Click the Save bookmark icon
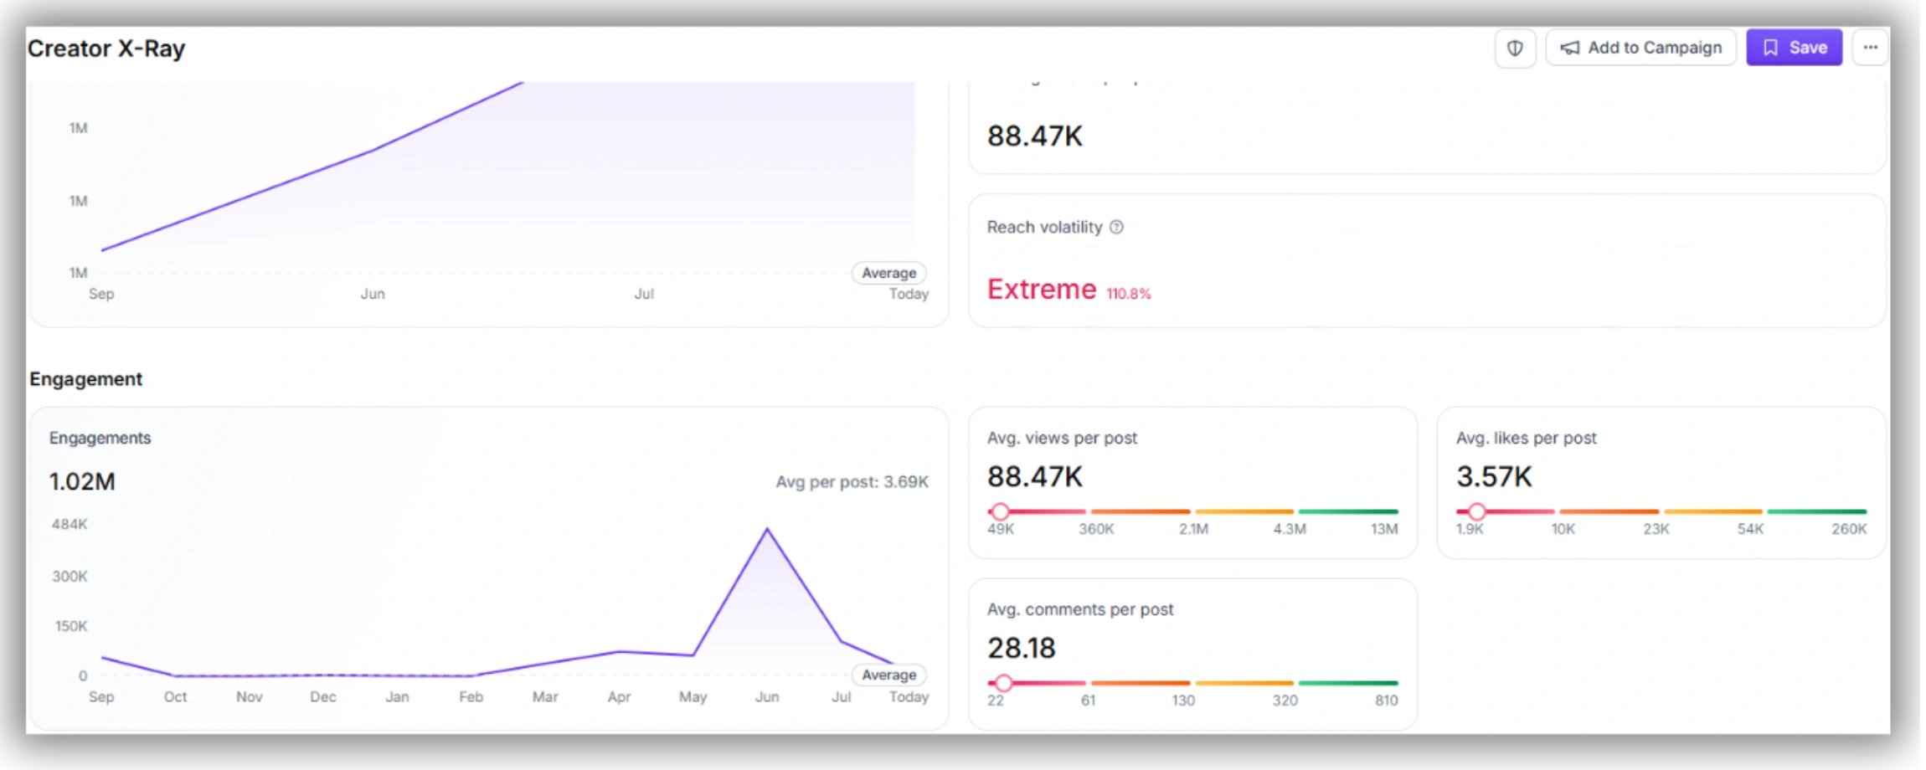The image size is (1926, 770). pos(1770,48)
